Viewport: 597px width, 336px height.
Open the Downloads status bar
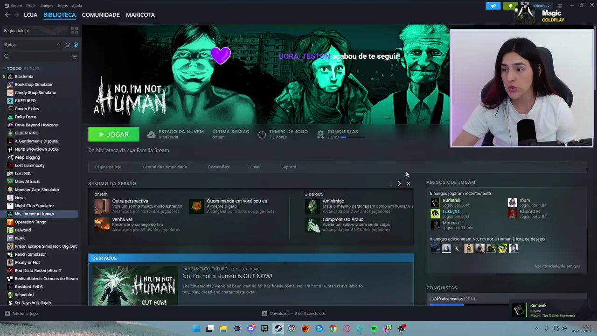pyautogui.click(x=294, y=314)
